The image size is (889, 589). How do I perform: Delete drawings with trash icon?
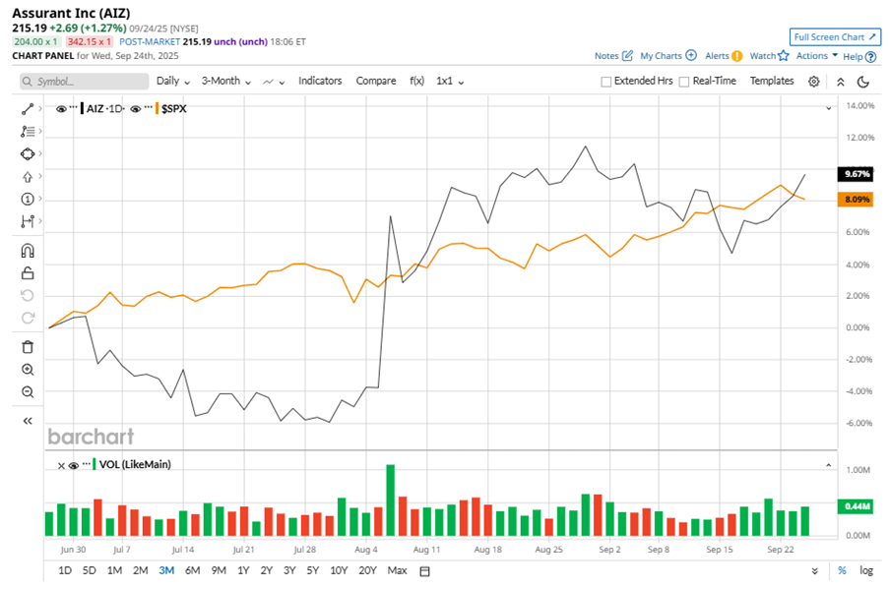(28, 347)
